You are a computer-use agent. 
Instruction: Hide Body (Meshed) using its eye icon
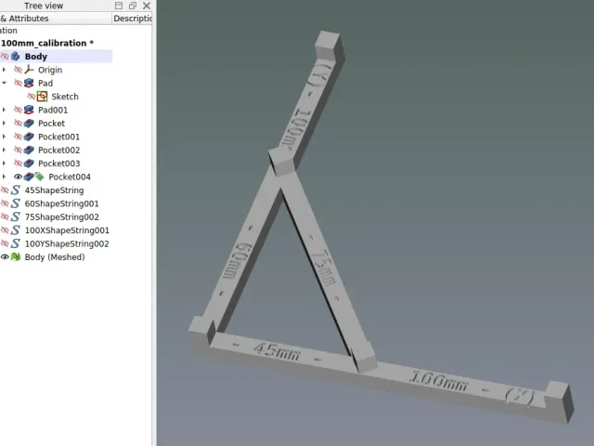coord(5,257)
